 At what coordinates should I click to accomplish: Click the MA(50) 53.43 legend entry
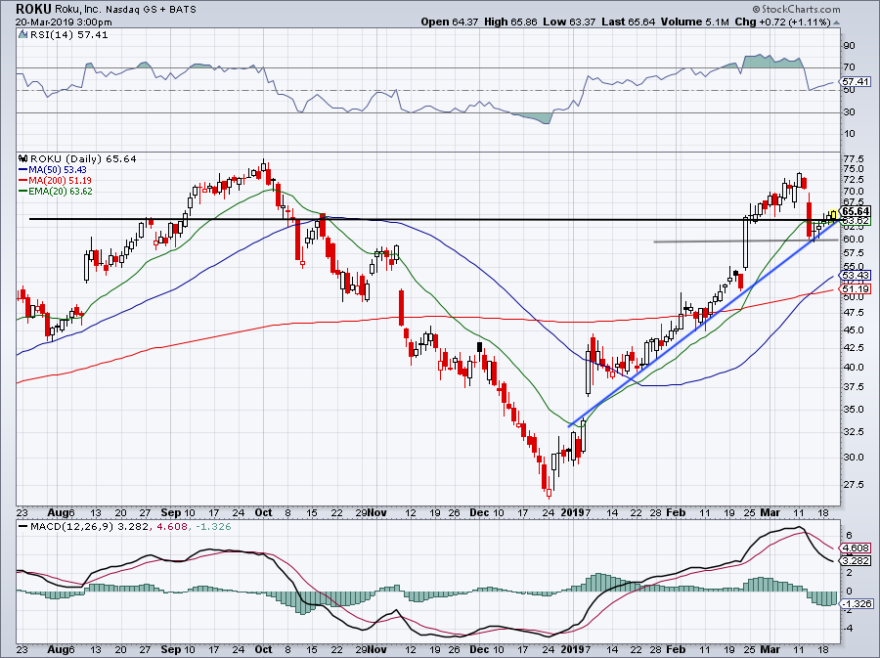click(58, 170)
